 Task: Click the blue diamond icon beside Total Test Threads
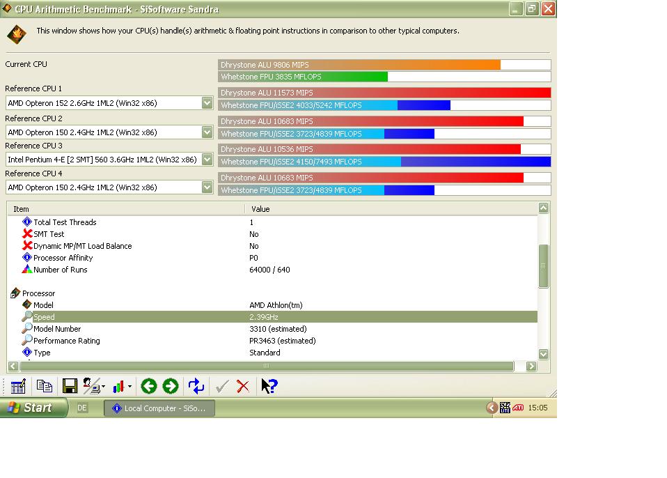pyautogui.click(x=27, y=222)
